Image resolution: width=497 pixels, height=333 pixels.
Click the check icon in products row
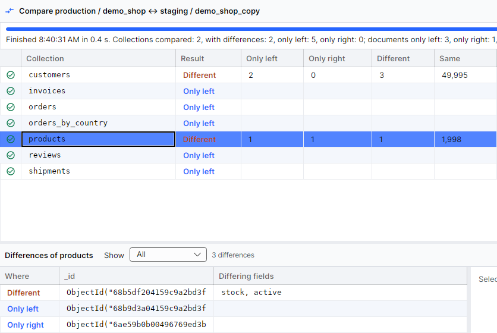tap(11, 139)
